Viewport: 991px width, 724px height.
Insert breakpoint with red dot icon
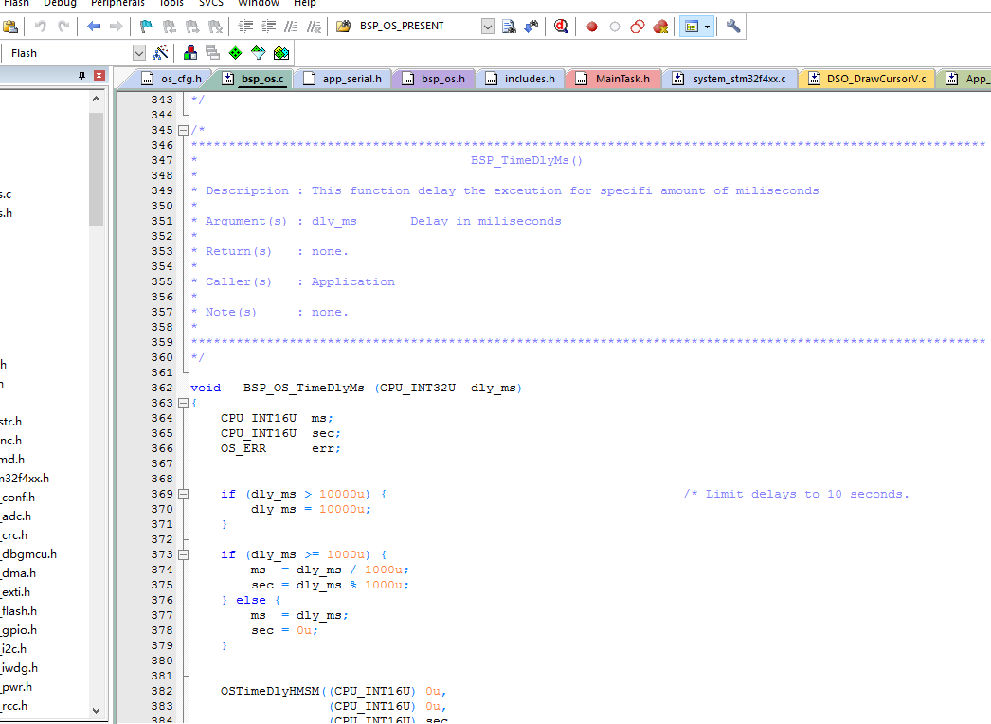[592, 27]
